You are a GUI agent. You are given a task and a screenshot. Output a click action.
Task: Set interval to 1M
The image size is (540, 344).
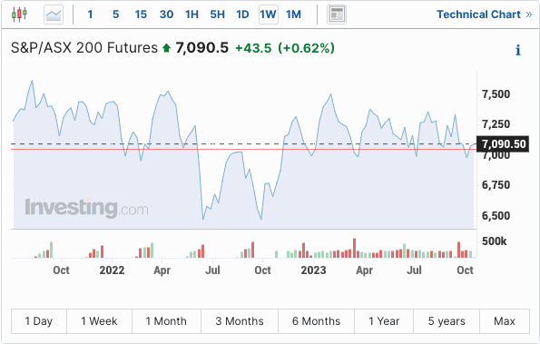[293, 15]
